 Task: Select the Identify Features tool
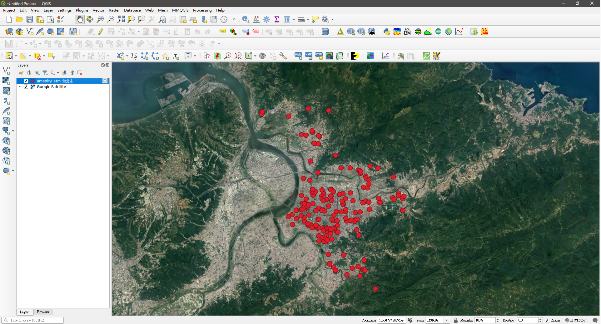[x=246, y=19]
